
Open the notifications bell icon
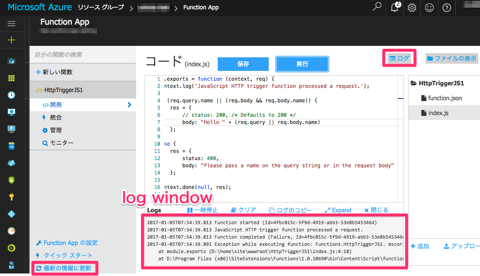click(395, 8)
